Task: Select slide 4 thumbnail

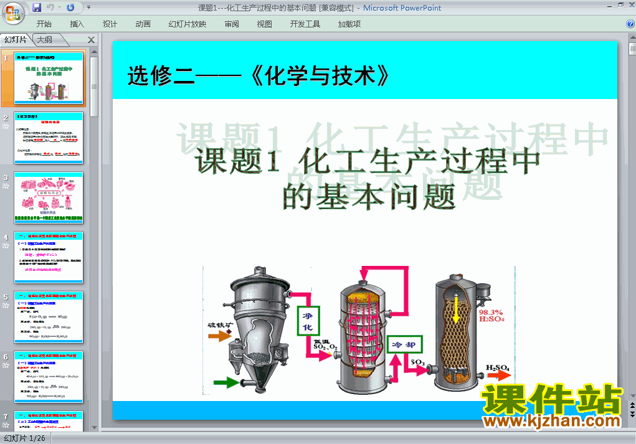Action: tap(49, 257)
